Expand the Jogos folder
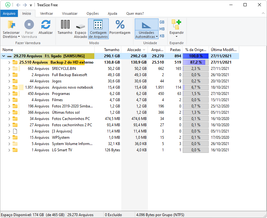The image size is (267, 218). click(9, 81)
